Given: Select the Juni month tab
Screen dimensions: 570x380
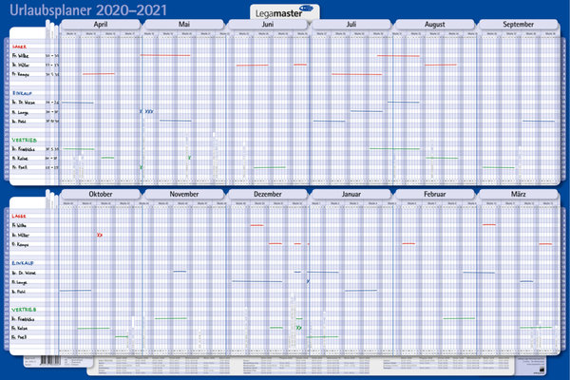Looking at the screenshot, I should point(268,23).
